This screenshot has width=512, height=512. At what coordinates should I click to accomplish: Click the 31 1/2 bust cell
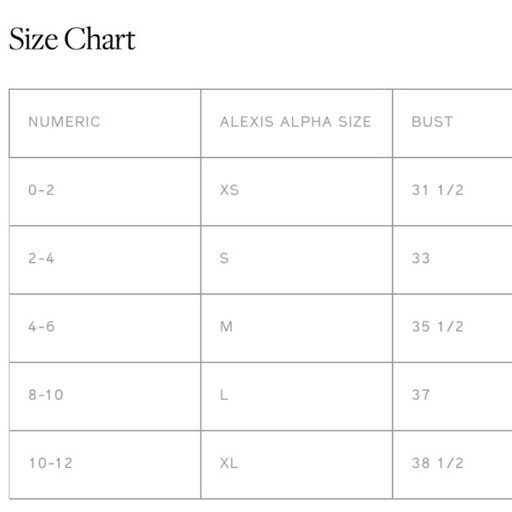[x=452, y=192]
